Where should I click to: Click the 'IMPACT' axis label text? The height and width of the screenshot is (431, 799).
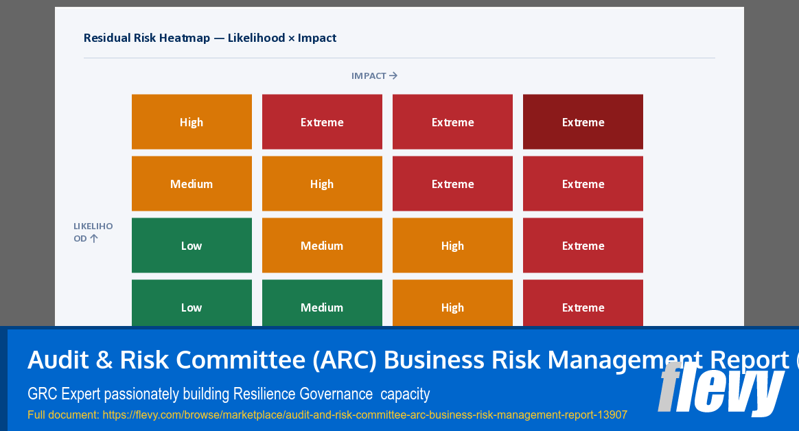click(369, 76)
